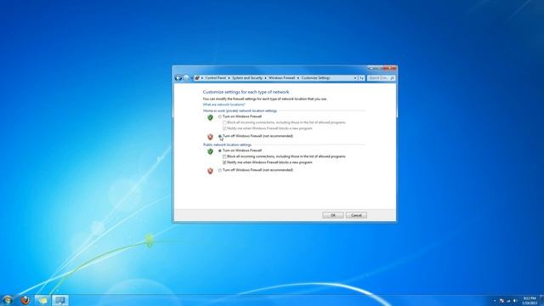Select Customize Settings breadcrumb segment
The image size is (544, 306).
point(315,78)
